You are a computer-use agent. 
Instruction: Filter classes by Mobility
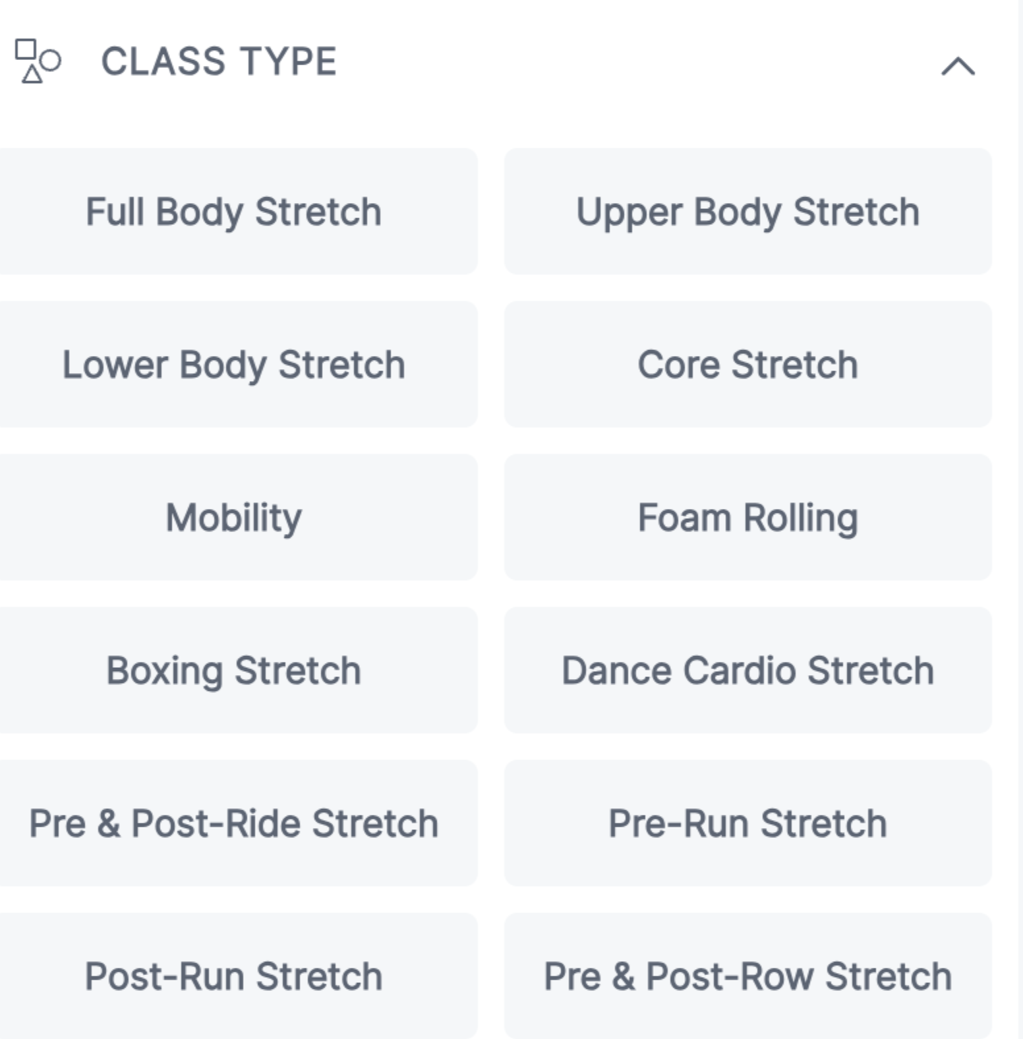pos(234,518)
